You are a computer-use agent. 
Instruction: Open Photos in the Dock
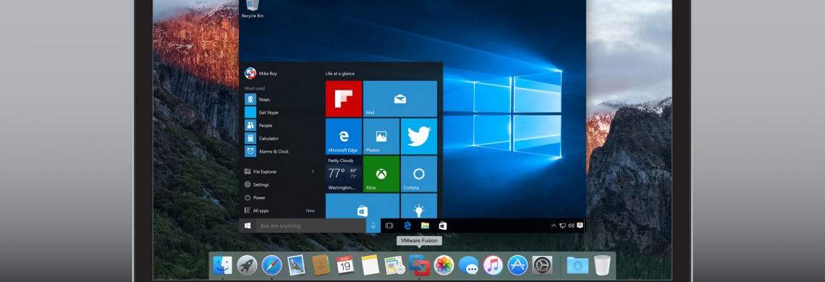[444, 265]
